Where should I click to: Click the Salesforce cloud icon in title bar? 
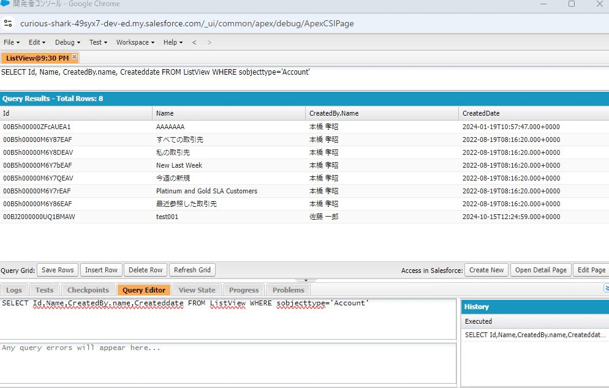pyautogui.click(x=5, y=4)
